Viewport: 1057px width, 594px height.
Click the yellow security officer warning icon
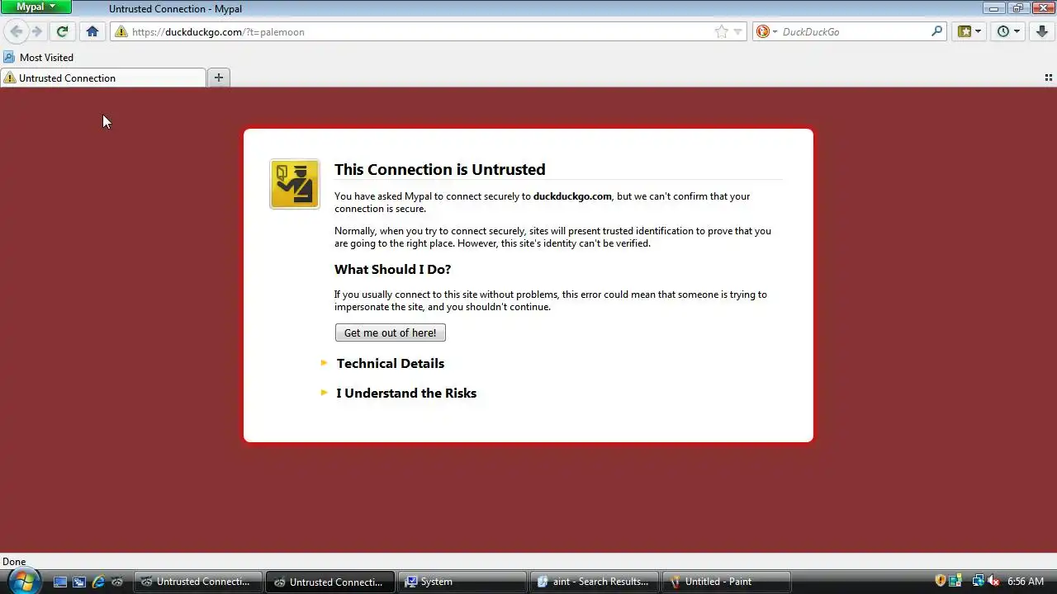[x=294, y=184]
